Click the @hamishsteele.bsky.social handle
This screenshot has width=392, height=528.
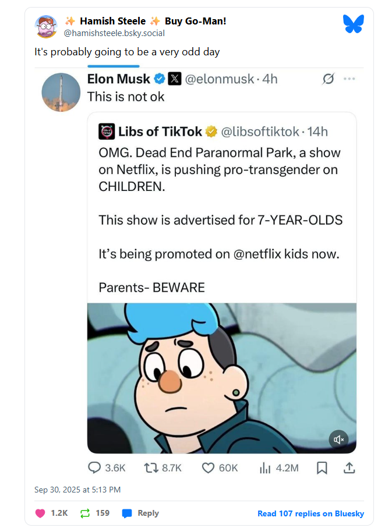[114, 33]
